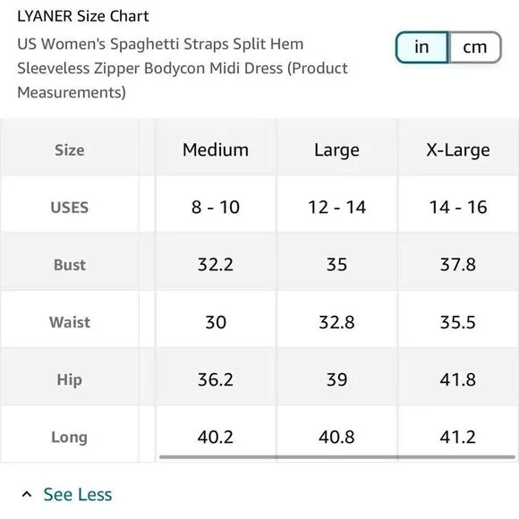This screenshot has height=519, width=519.
Task: Click Large hip value 39
Action: pyautogui.click(x=336, y=379)
